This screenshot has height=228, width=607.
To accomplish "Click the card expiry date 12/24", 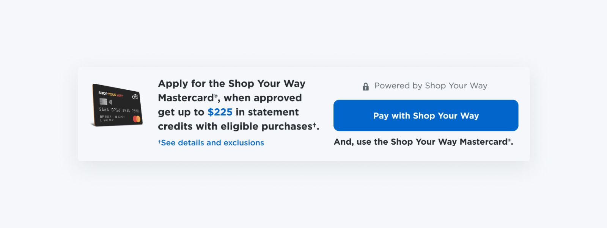I will coord(121,117).
